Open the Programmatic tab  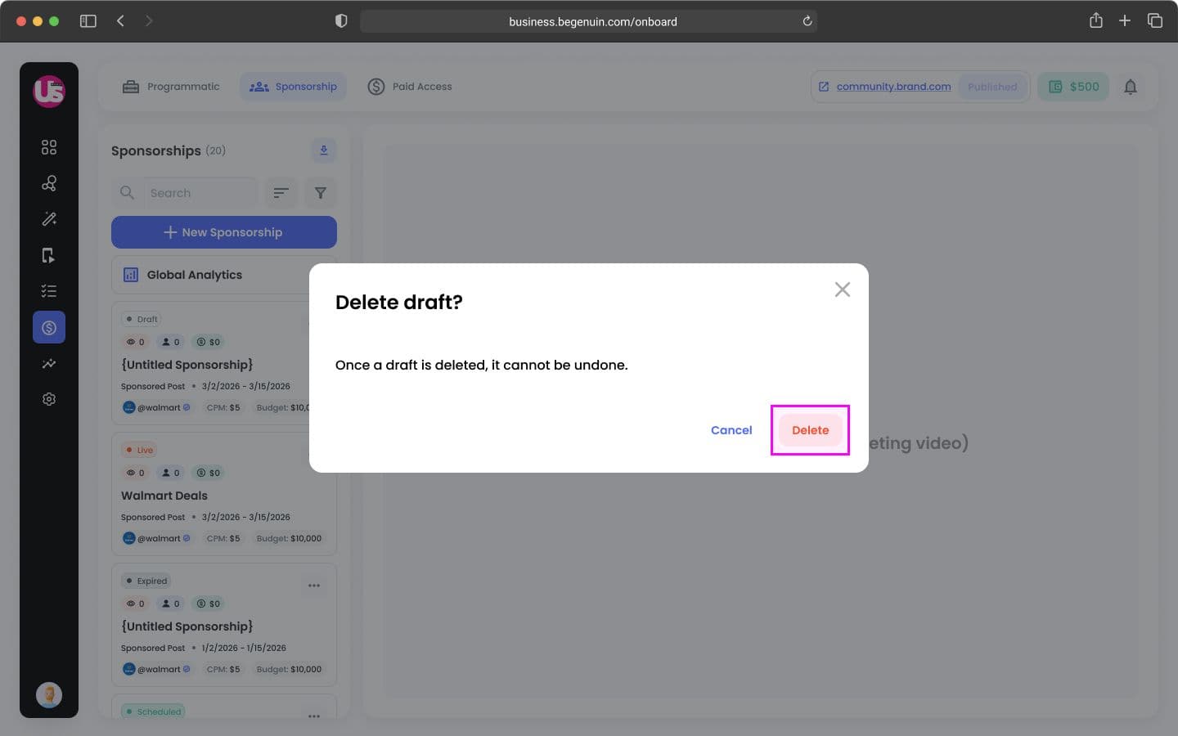(171, 87)
